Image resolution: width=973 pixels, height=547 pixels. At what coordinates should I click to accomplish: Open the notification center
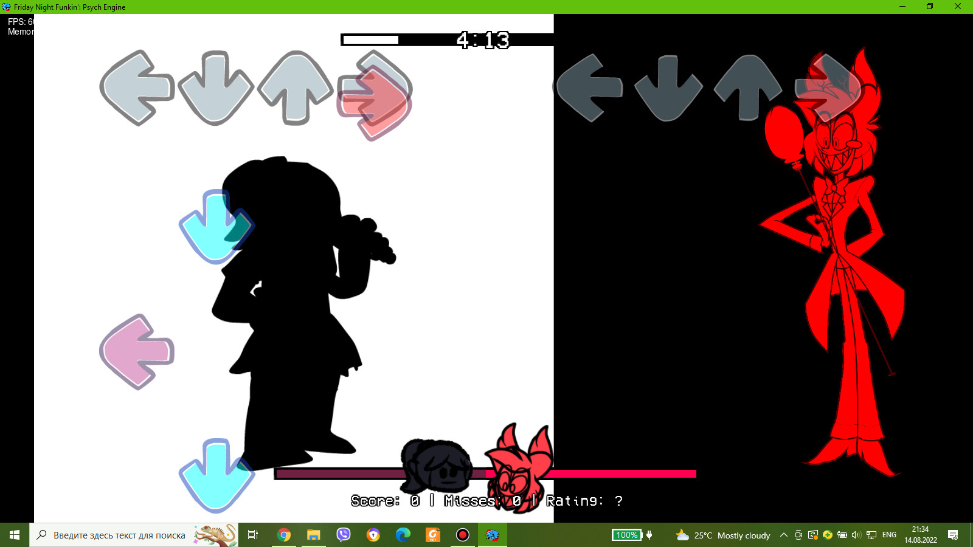953,535
